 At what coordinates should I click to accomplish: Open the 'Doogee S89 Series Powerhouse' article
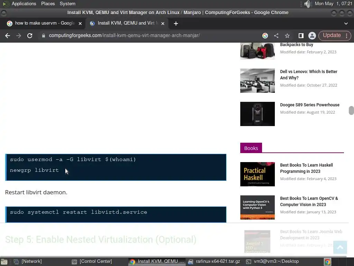310,105
